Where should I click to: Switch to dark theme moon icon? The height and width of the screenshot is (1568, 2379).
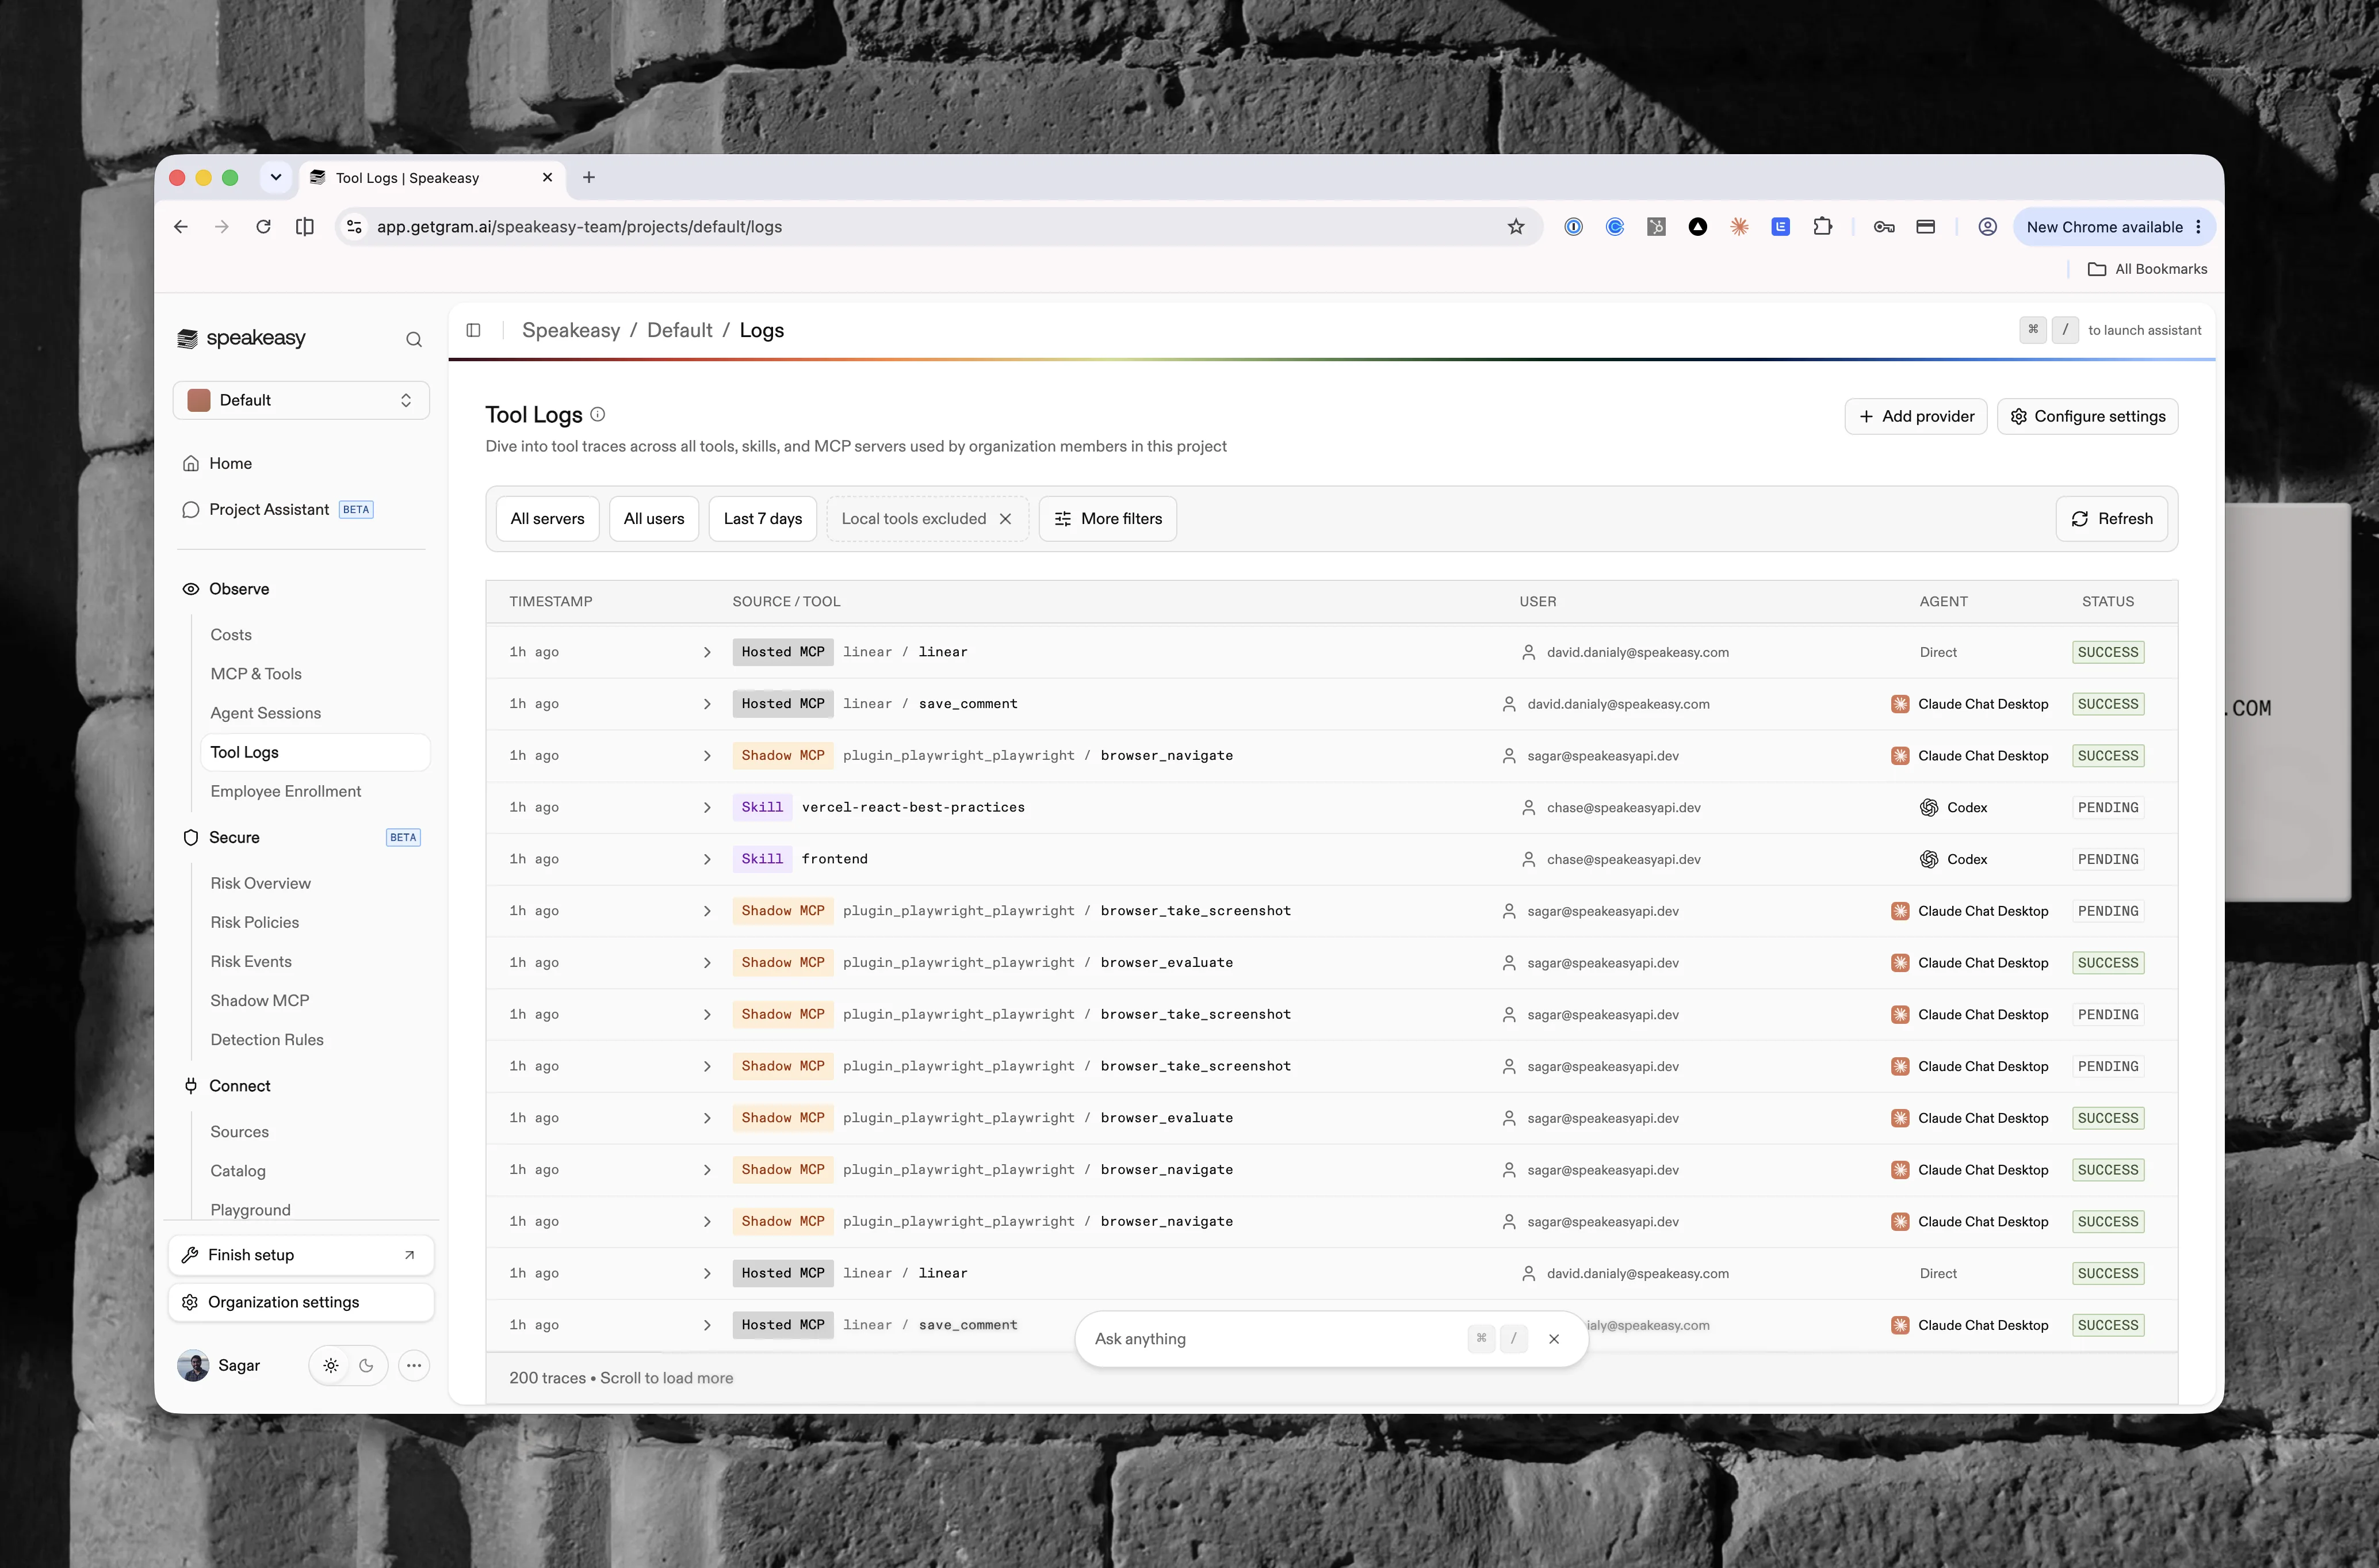click(366, 1365)
